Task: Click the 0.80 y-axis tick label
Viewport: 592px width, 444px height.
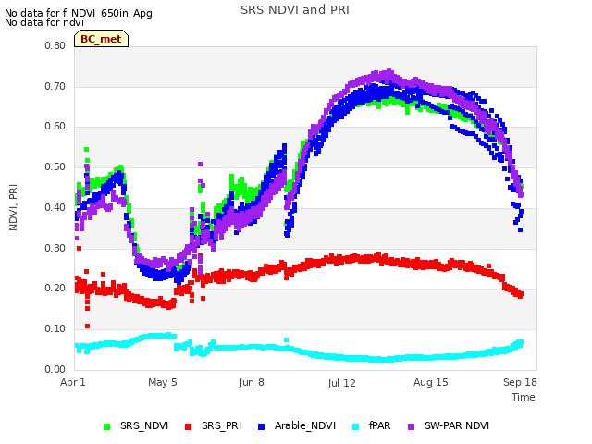Action: click(x=55, y=45)
